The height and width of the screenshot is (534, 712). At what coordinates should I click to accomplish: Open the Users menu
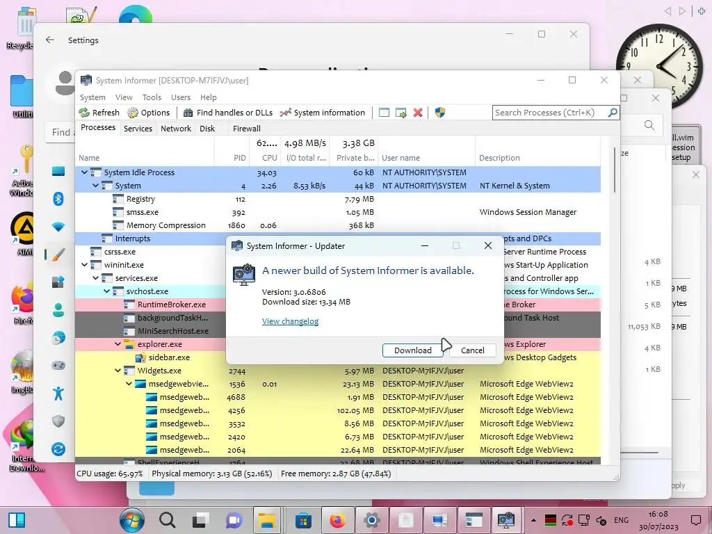tap(181, 97)
